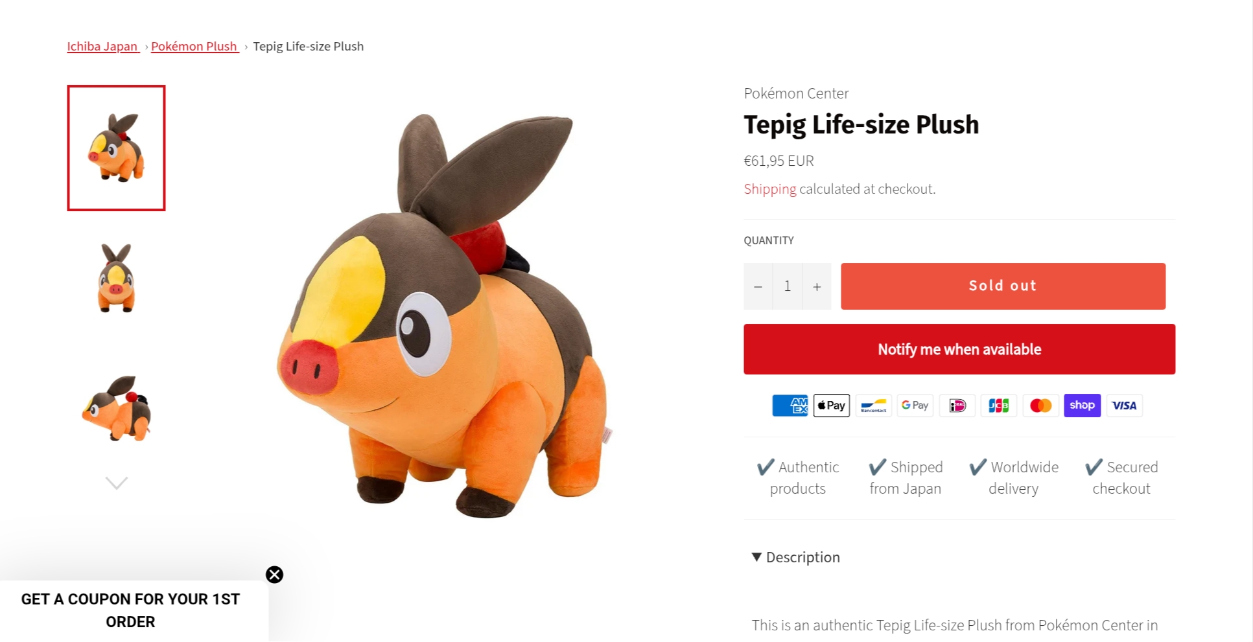
Task: Click the quantity input field
Action: tap(788, 286)
